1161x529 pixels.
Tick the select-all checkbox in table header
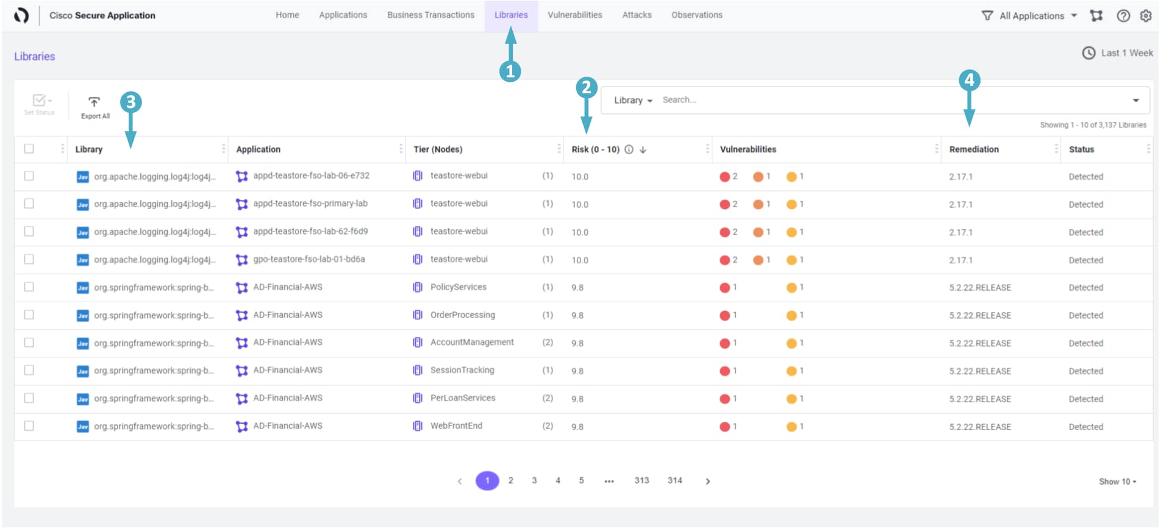(29, 149)
